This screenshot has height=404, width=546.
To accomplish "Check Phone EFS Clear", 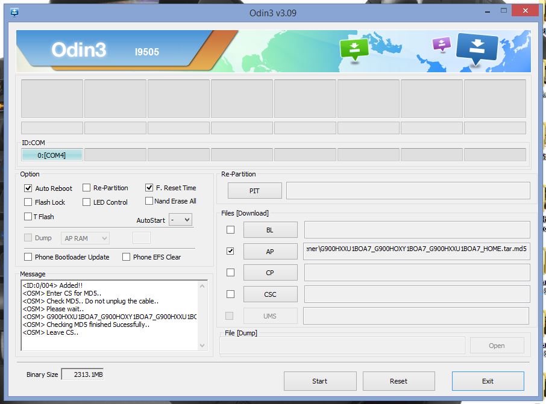I will point(126,257).
